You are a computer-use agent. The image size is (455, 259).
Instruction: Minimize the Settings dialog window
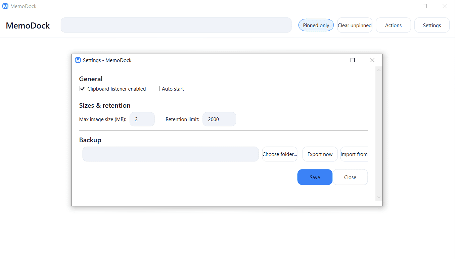pyautogui.click(x=333, y=60)
